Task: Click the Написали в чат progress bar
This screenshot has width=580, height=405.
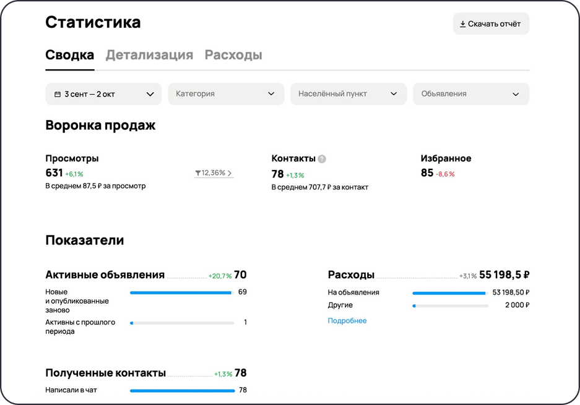Action: (183, 390)
